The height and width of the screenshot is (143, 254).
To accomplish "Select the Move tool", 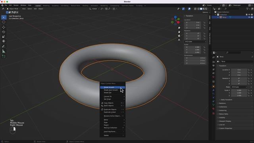I will pyautogui.click(x=4, y=27).
